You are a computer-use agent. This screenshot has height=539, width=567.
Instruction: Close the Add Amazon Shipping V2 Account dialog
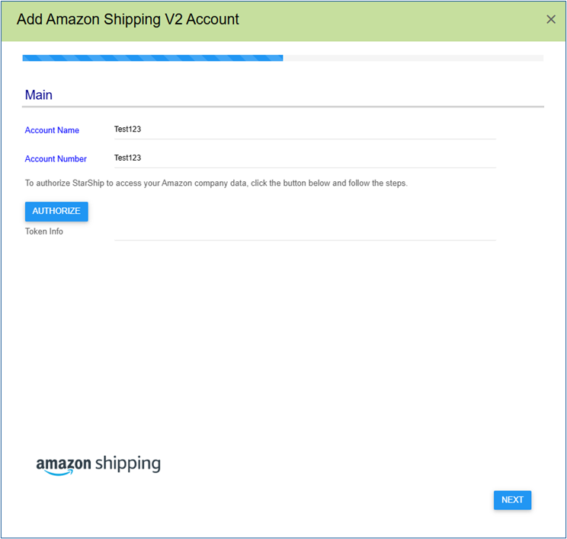coord(550,19)
